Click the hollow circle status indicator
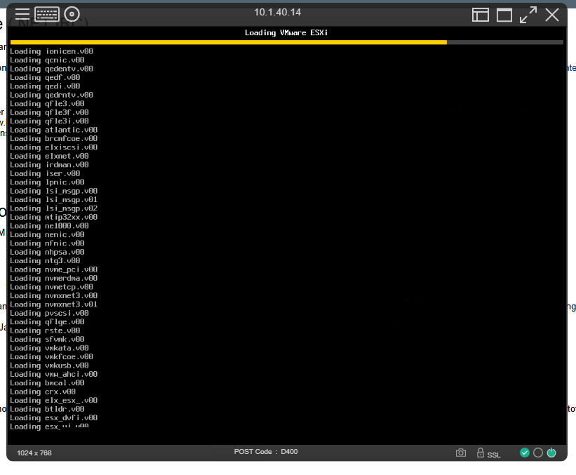This screenshot has width=576, height=475. (538, 453)
